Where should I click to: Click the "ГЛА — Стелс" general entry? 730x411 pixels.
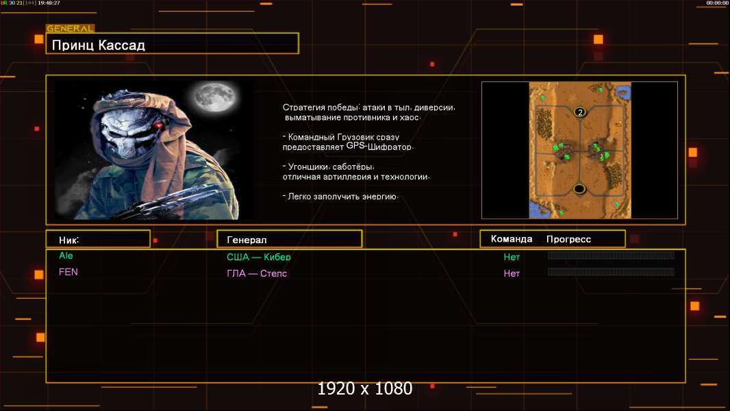tap(257, 274)
